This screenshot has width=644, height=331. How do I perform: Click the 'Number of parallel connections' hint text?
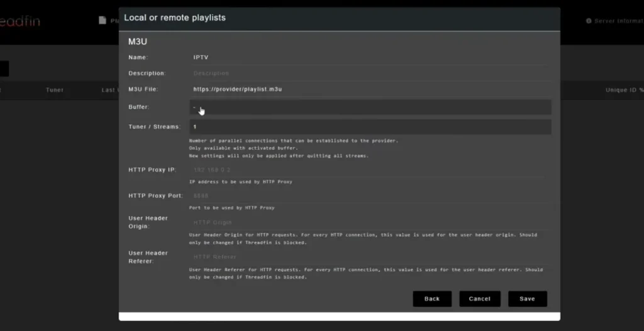click(x=294, y=141)
